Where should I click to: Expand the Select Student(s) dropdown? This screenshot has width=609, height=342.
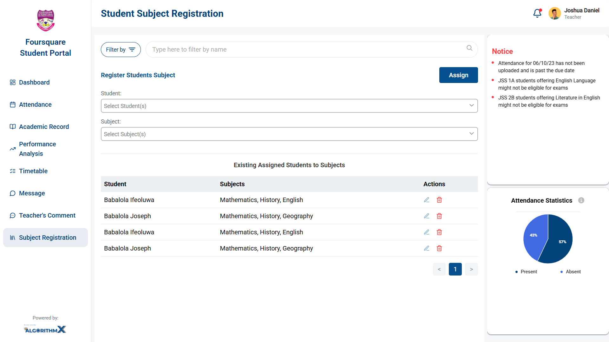coord(289,106)
